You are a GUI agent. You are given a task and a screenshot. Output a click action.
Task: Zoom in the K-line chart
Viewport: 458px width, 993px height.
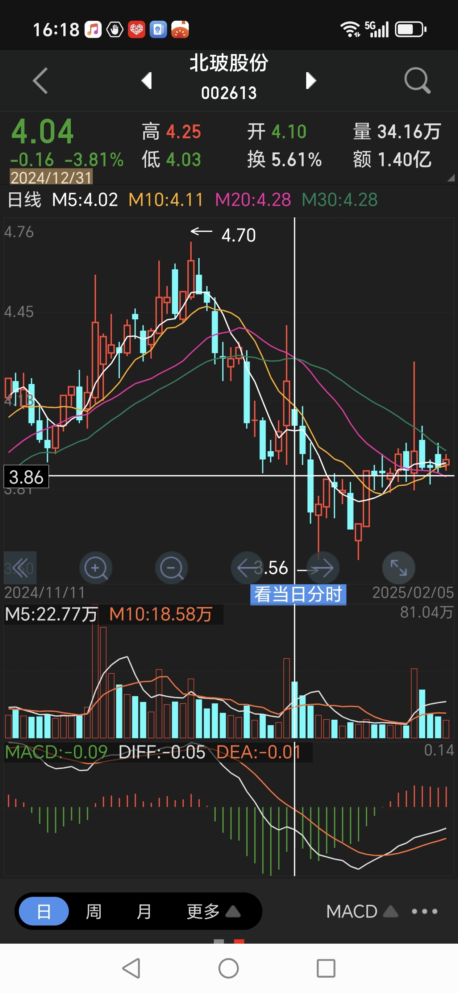pos(95,568)
